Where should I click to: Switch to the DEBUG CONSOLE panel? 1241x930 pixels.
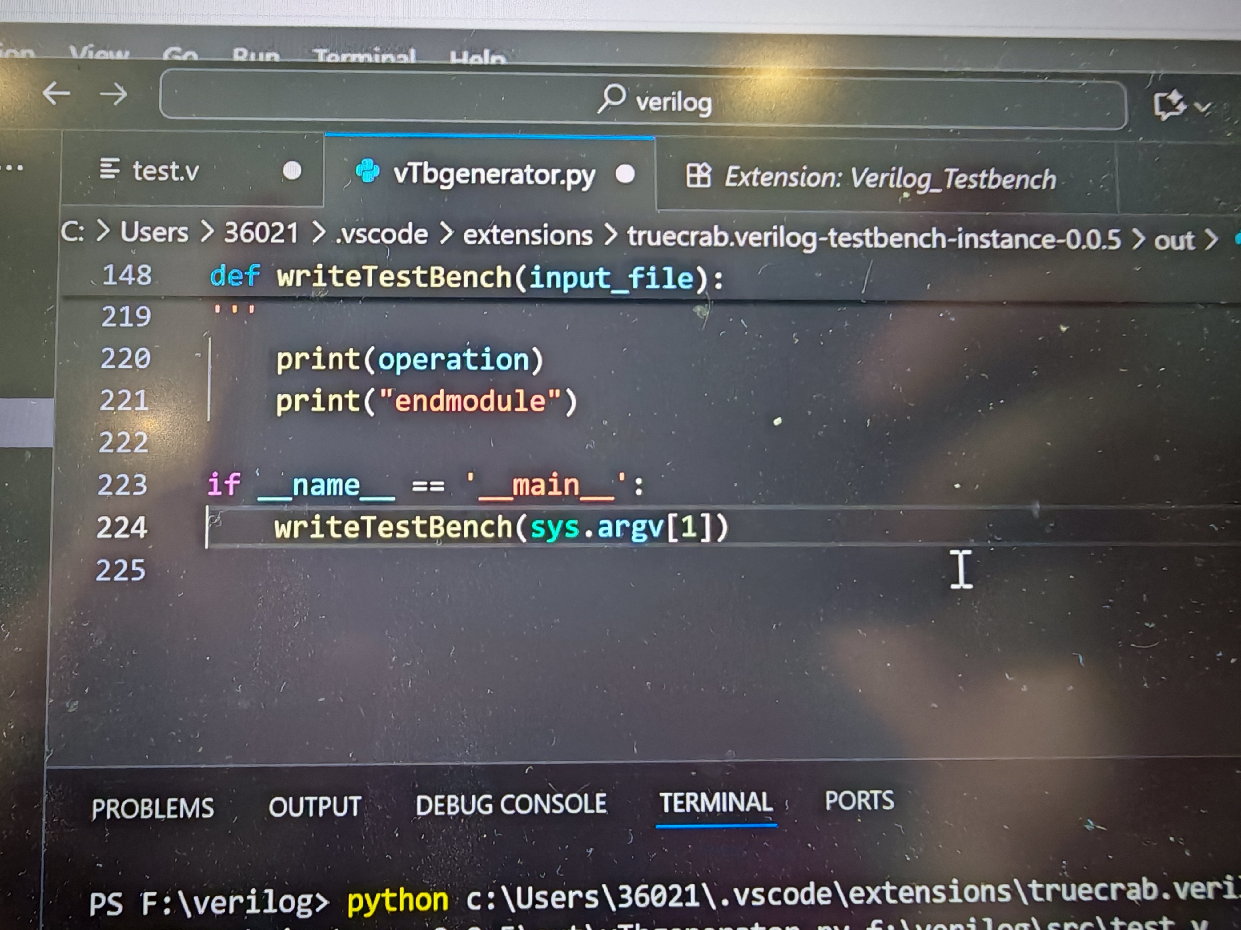pos(511,805)
